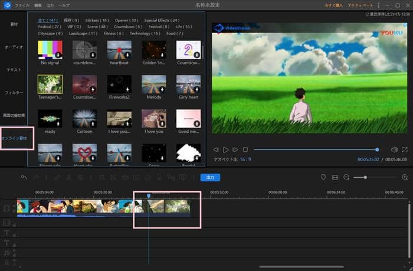Select the Teenager's... material thumbnail

pyautogui.click(x=50, y=84)
